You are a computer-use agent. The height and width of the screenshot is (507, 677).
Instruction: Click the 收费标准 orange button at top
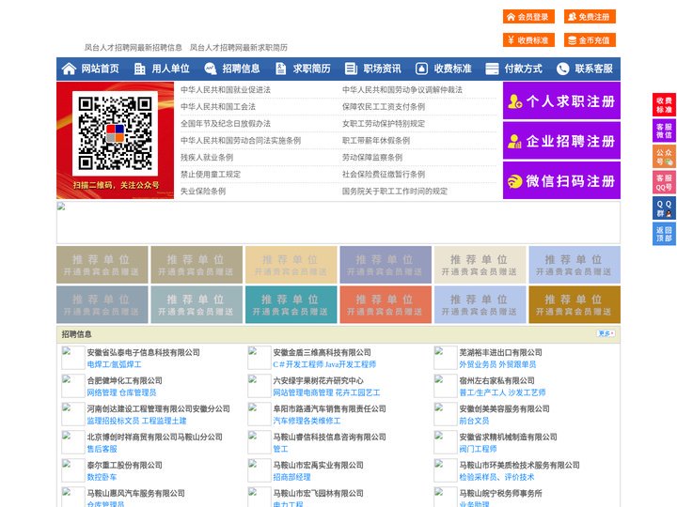click(x=528, y=40)
